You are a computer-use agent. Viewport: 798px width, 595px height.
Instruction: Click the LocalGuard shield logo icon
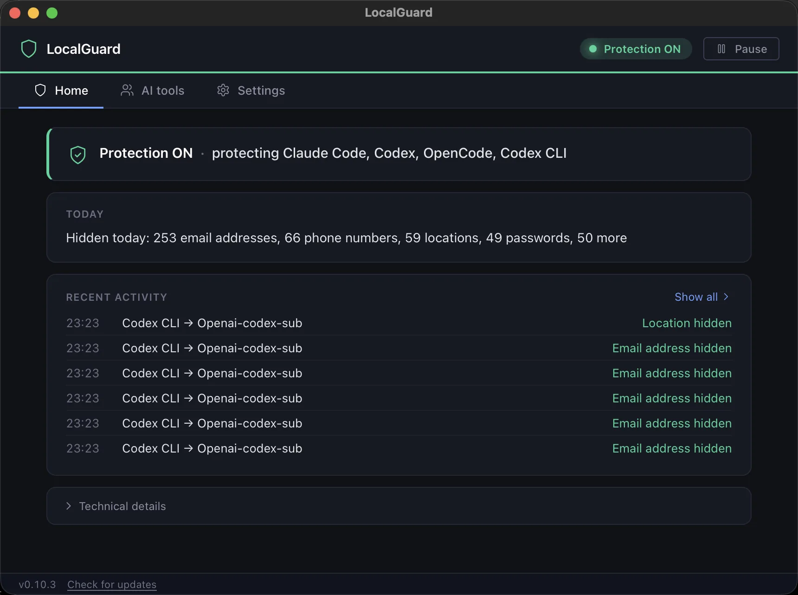tap(29, 49)
